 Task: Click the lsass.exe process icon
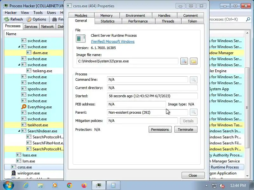[x=19, y=155]
